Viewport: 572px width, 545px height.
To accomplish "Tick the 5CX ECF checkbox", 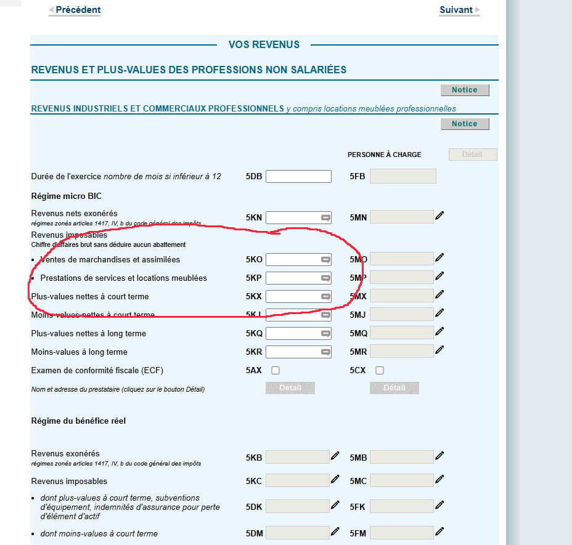I will point(380,370).
